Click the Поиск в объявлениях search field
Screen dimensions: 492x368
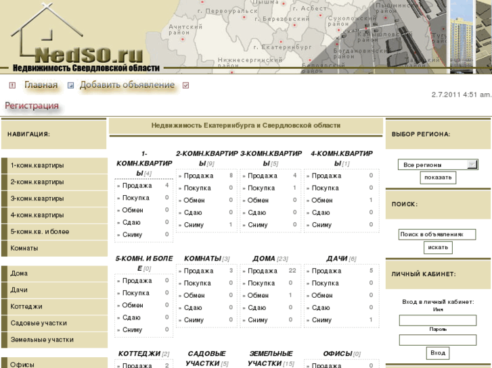tap(437, 234)
